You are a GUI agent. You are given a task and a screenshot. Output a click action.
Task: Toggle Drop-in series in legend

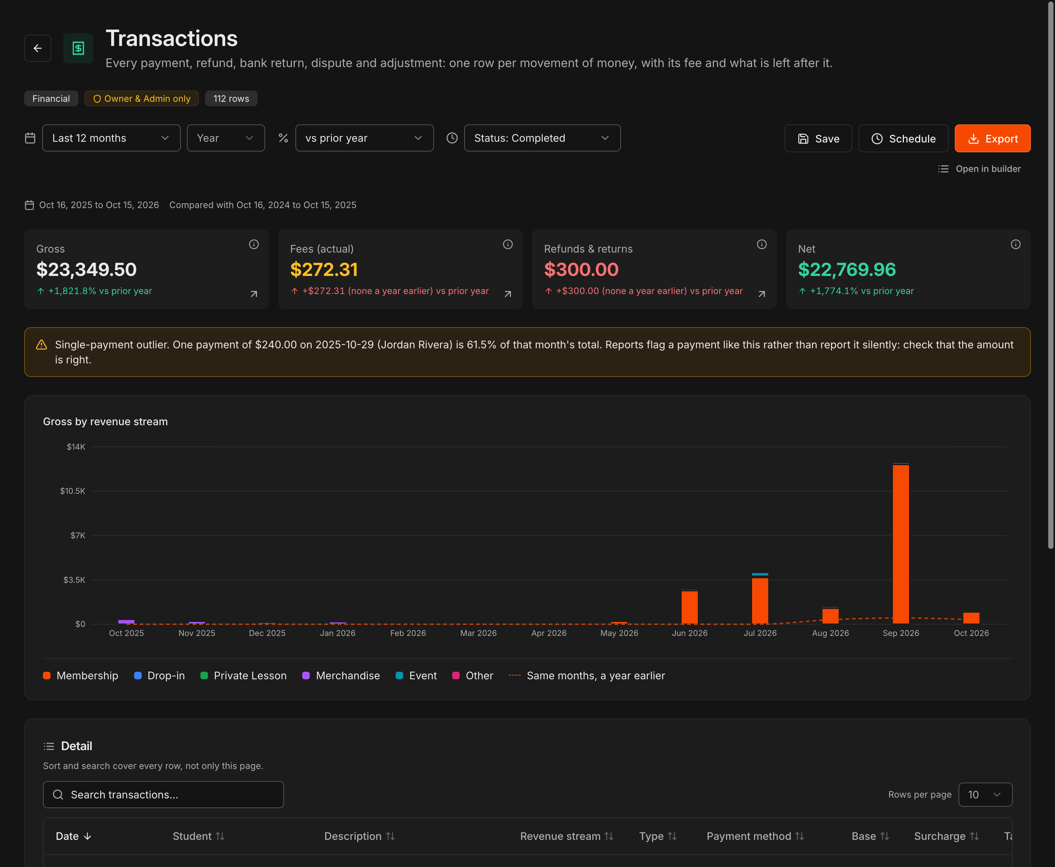pyautogui.click(x=160, y=676)
